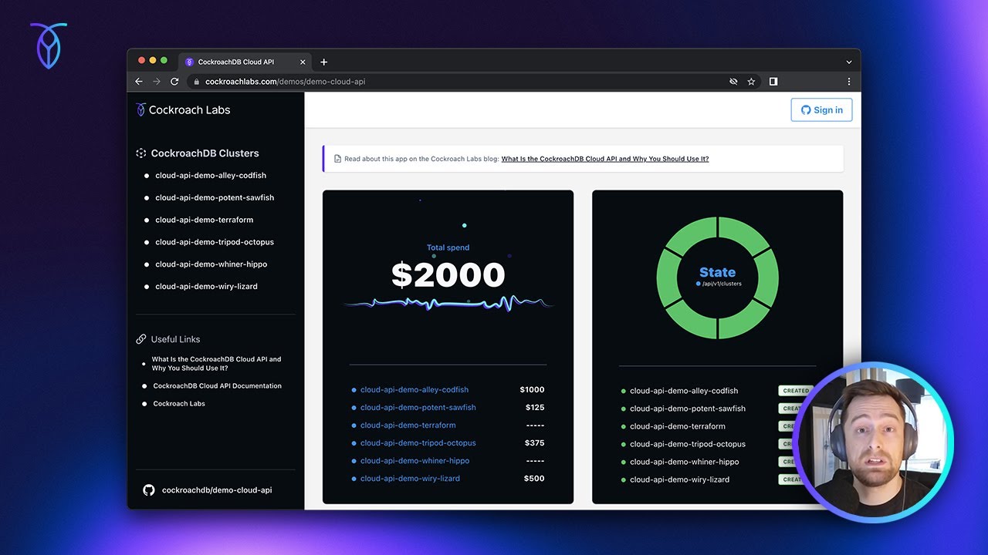Select cloud-api-demo-alley-codfish in sidebar
The height and width of the screenshot is (555, 988).
pos(211,176)
